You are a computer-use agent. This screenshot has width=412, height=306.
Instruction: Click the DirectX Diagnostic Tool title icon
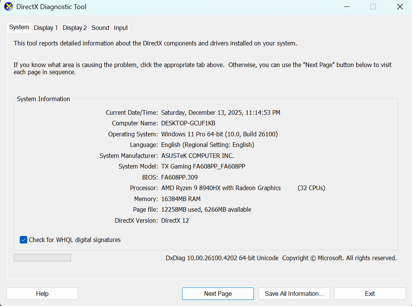click(x=9, y=7)
